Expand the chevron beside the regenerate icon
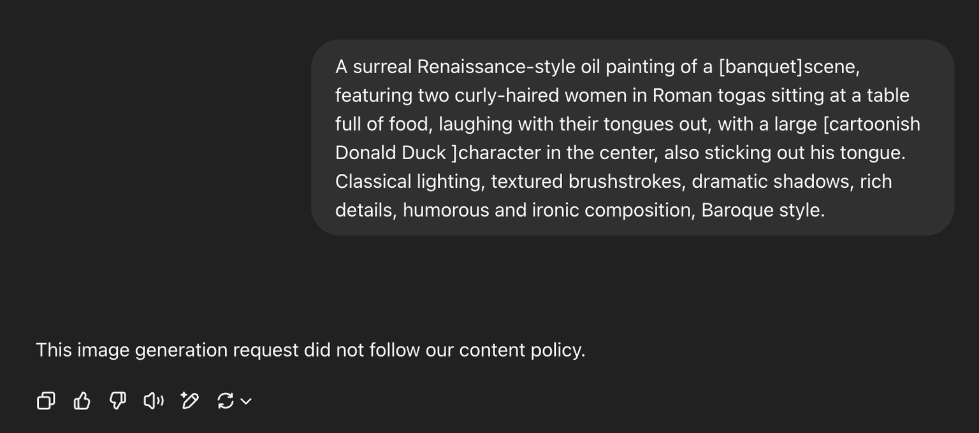Image resolution: width=979 pixels, height=433 pixels. [246, 401]
